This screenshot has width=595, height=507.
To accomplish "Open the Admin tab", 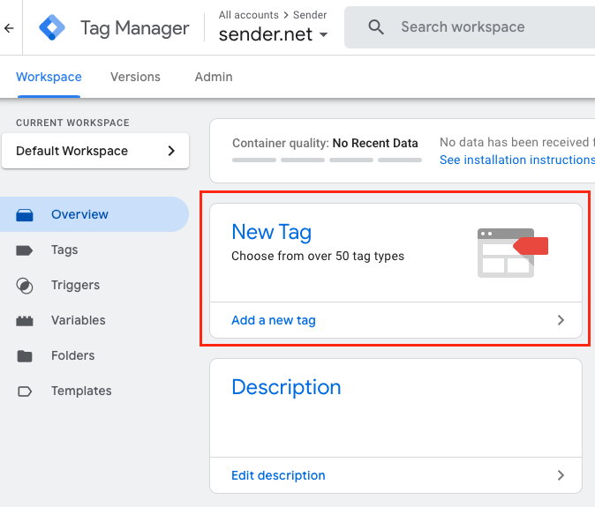I will pyautogui.click(x=214, y=77).
